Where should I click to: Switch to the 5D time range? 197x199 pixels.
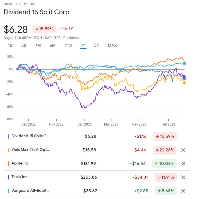24,45
